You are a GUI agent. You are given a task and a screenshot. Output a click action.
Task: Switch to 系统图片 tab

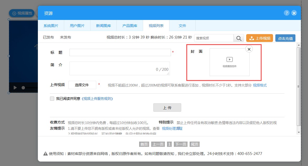pyautogui.click(x=51, y=26)
